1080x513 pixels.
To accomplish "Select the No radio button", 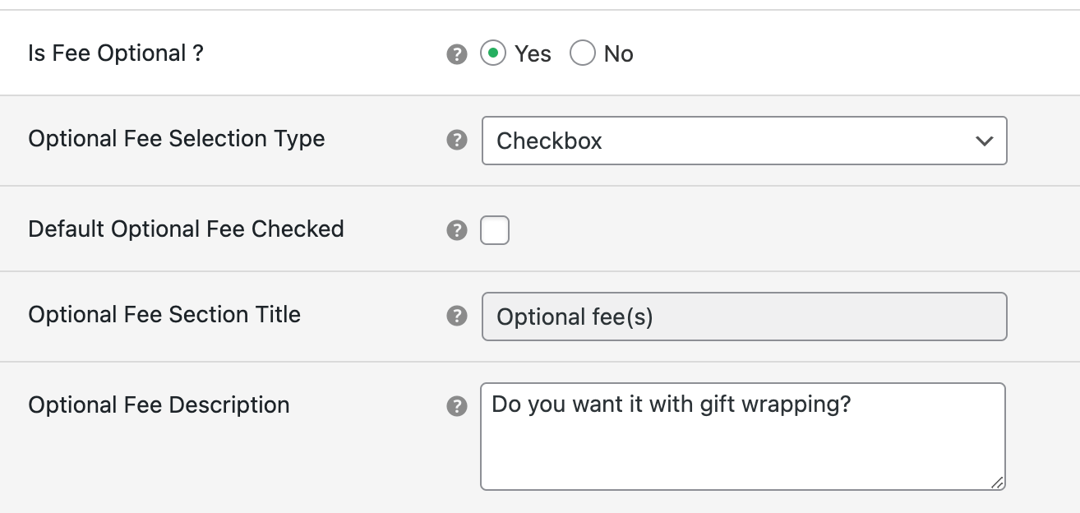I will [583, 53].
